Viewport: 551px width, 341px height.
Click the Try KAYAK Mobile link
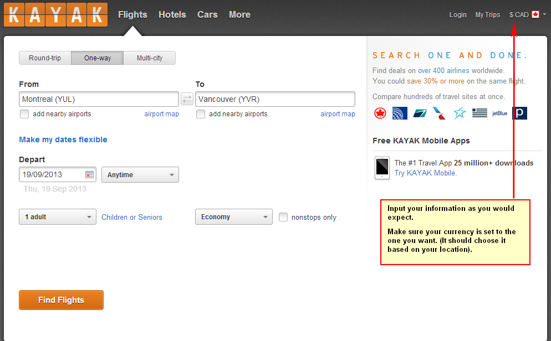pos(426,173)
